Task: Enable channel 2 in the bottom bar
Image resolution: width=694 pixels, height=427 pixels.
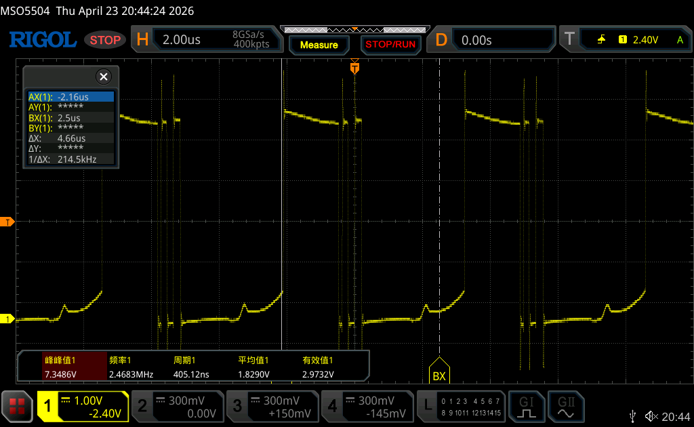Action: point(177,406)
